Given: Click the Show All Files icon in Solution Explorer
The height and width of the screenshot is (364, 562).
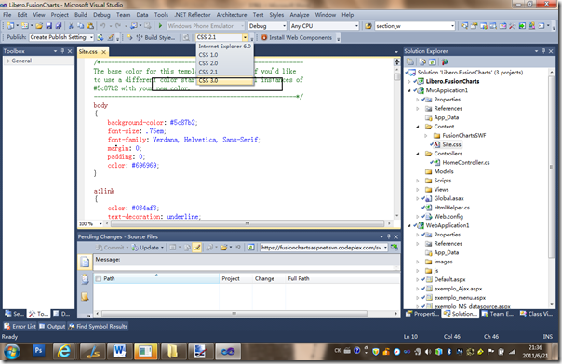Looking at the screenshot, I should (x=423, y=62).
